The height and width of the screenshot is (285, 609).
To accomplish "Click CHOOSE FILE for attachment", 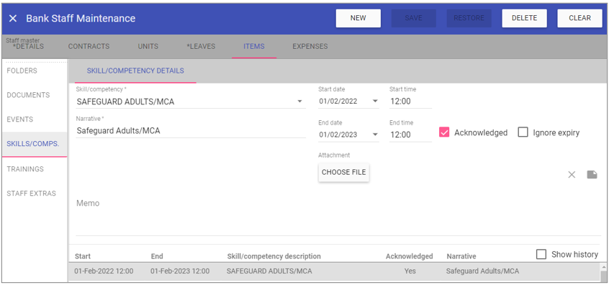I will (343, 172).
